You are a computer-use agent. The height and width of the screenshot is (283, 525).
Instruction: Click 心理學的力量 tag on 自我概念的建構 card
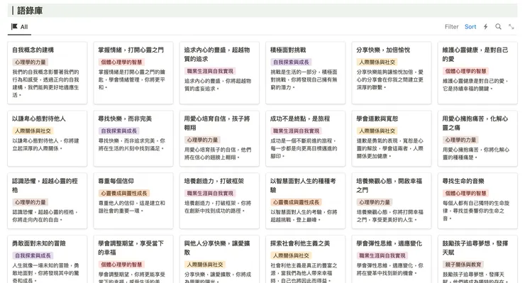pyautogui.click(x=30, y=62)
